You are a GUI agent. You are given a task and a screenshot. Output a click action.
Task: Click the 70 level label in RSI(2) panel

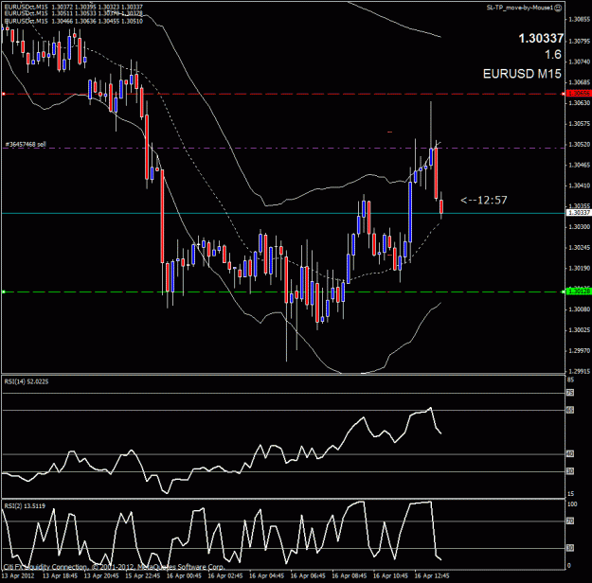coord(570,521)
